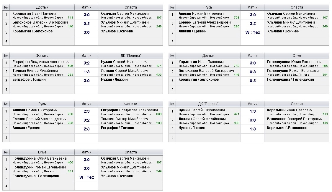Click the 3:0 score of Ложкин versus Болохонов
Image resolution: width=332 pixels, height=192 pixels.
(x=253, y=120)
